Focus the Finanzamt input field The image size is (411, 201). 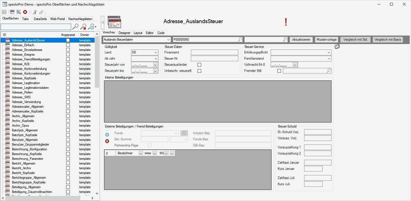(215, 52)
